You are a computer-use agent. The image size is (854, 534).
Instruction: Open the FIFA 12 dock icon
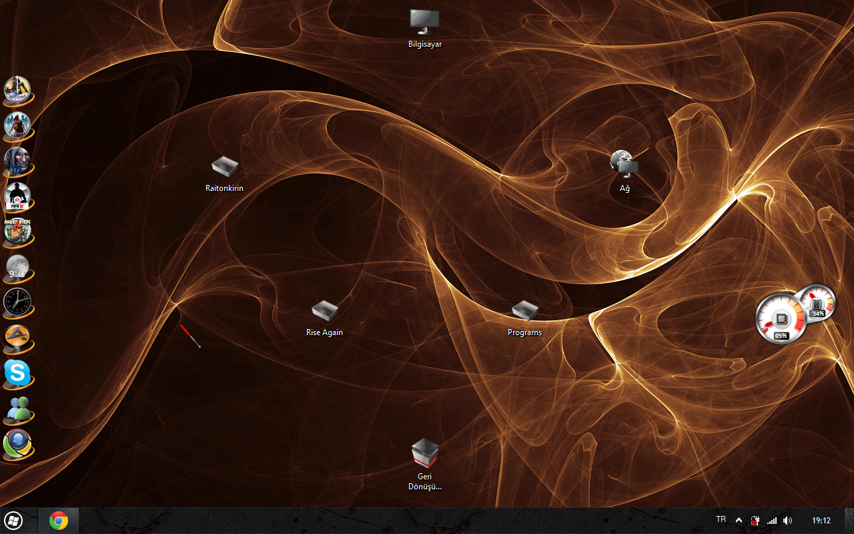point(17,196)
